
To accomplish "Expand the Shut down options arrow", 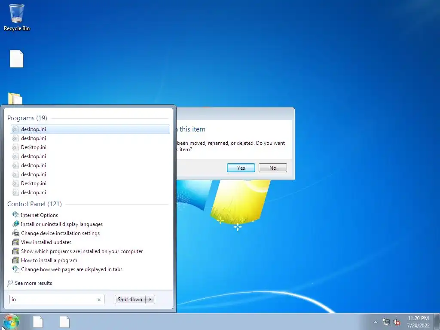I will [x=150, y=299].
